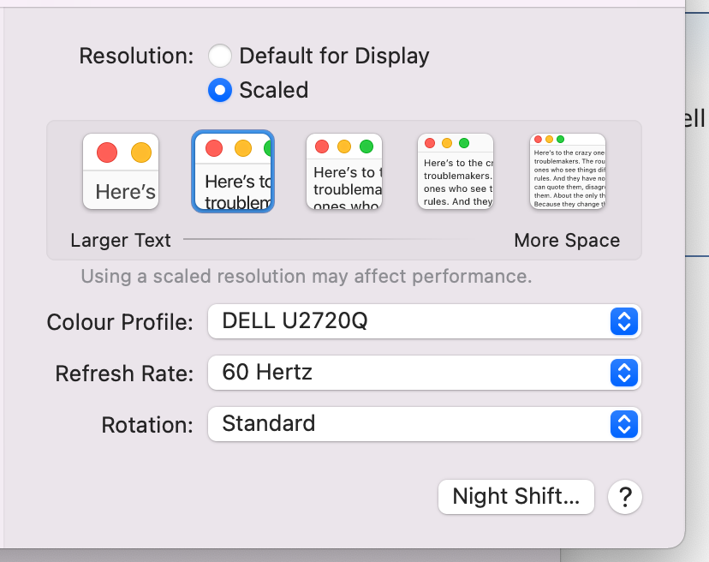
Task: Click the blue chevron arrows for Colour Profile
Action: [624, 321]
